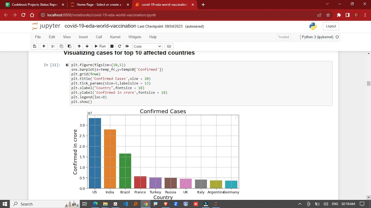The image size is (371, 208).
Task: Open the View menu
Action: coord(67,37)
